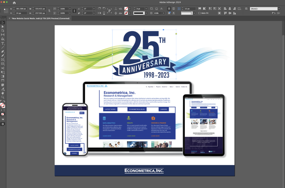The width and height of the screenshot is (285, 188).
Task: Click the Home icon in the title bar
Action: [14, 3]
